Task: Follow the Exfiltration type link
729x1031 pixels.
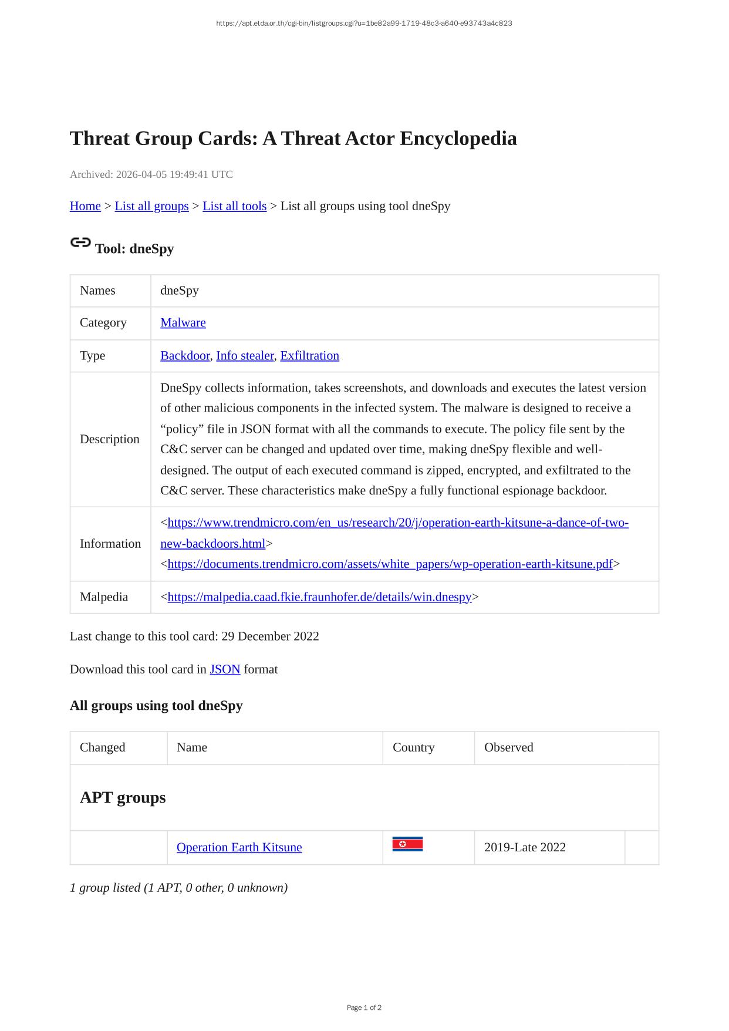Action: 309,356
